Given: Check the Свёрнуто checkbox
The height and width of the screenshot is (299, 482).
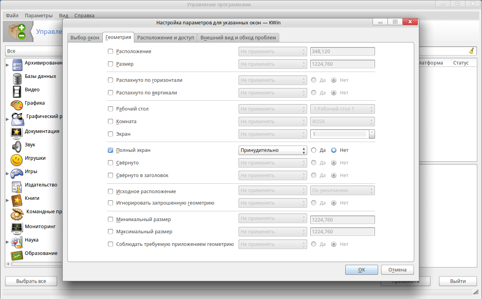Looking at the screenshot, I should coord(111,163).
